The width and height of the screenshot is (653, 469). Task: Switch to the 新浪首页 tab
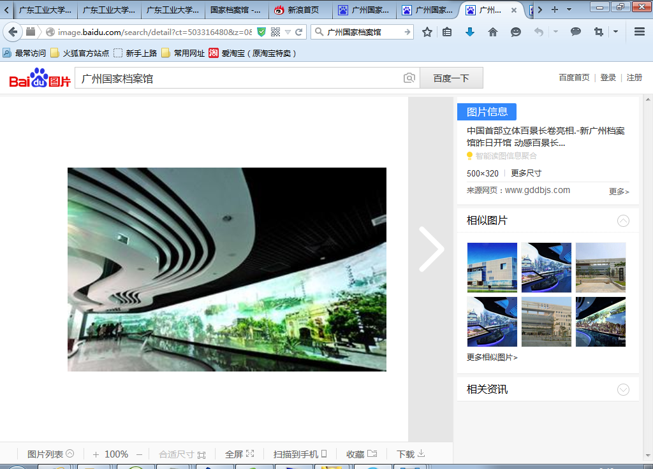tap(300, 10)
